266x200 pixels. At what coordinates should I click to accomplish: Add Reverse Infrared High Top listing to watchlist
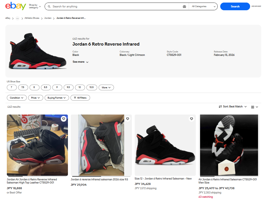pyautogui.click(x=64, y=119)
